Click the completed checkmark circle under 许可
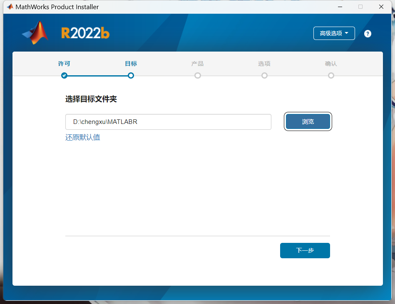 point(64,76)
